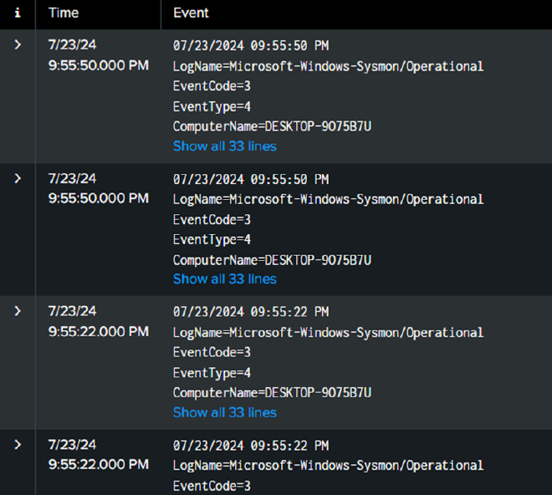The height and width of the screenshot is (495, 552).
Task: Click LogName line in the last event
Action: (328, 466)
